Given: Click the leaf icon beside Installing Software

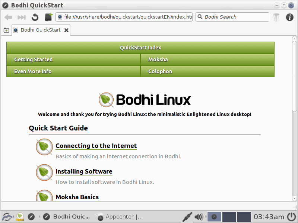Looking at the screenshot, I should coord(44,172).
